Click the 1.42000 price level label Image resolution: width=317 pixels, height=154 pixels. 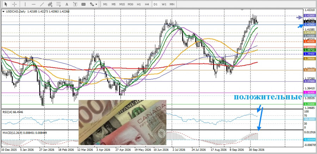[x=310, y=24]
